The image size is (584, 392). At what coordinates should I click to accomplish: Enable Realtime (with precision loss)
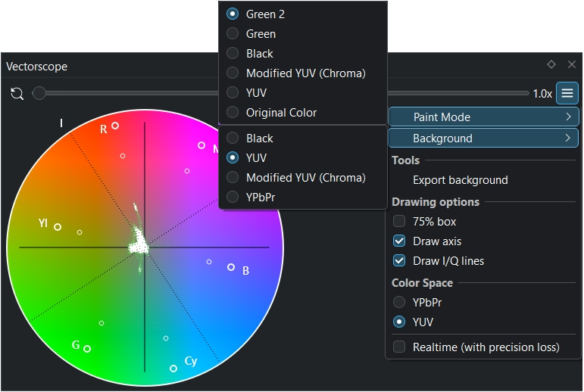tap(399, 347)
